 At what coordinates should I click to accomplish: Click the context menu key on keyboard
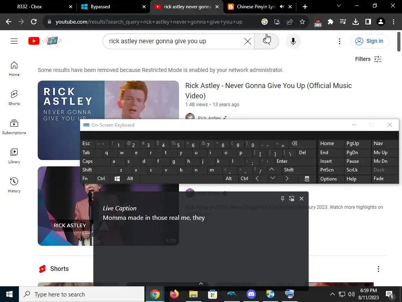click(307, 179)
